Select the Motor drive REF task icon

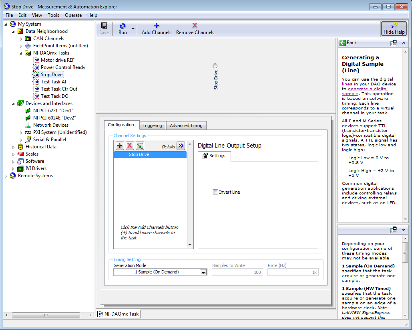[36, 60]
